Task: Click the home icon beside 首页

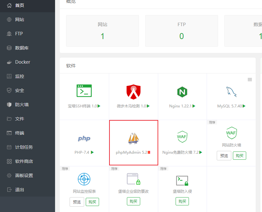Action: [9, 5]
